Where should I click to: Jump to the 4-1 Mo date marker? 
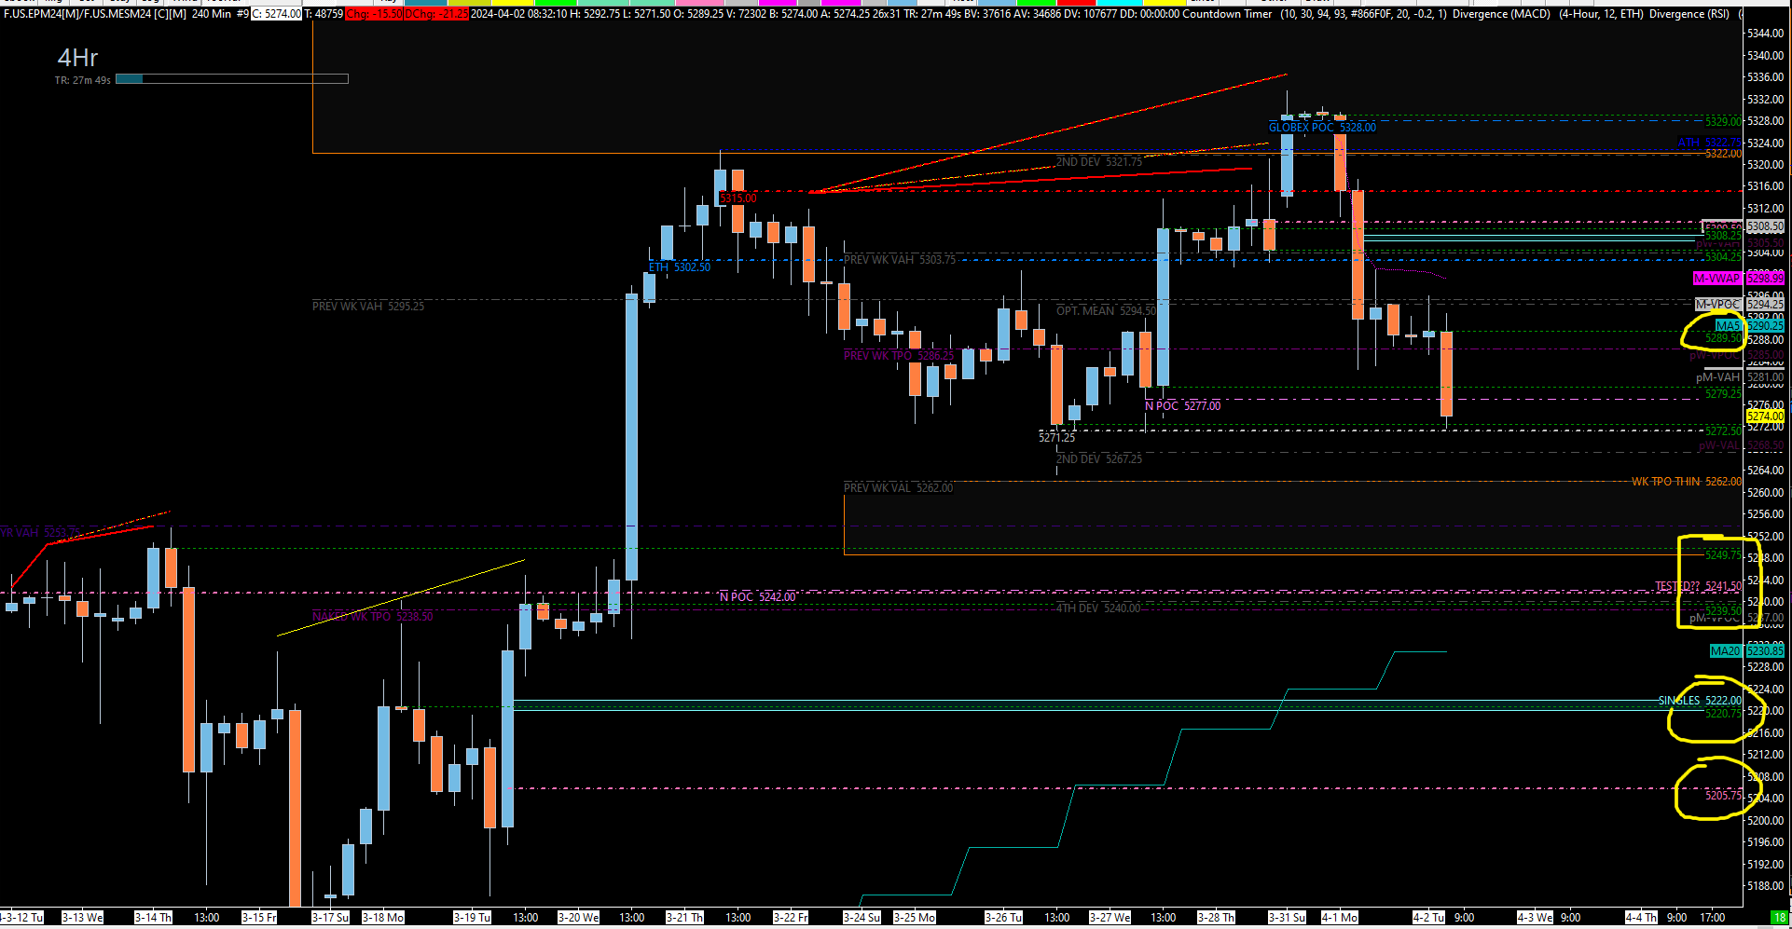(1340, 918)
